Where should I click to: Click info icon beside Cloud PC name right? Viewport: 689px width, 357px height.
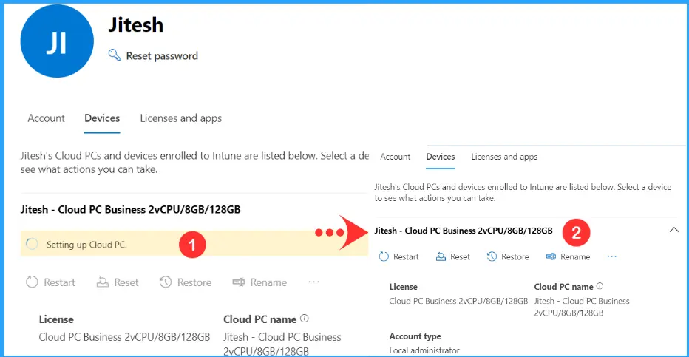tap(600, 286)
